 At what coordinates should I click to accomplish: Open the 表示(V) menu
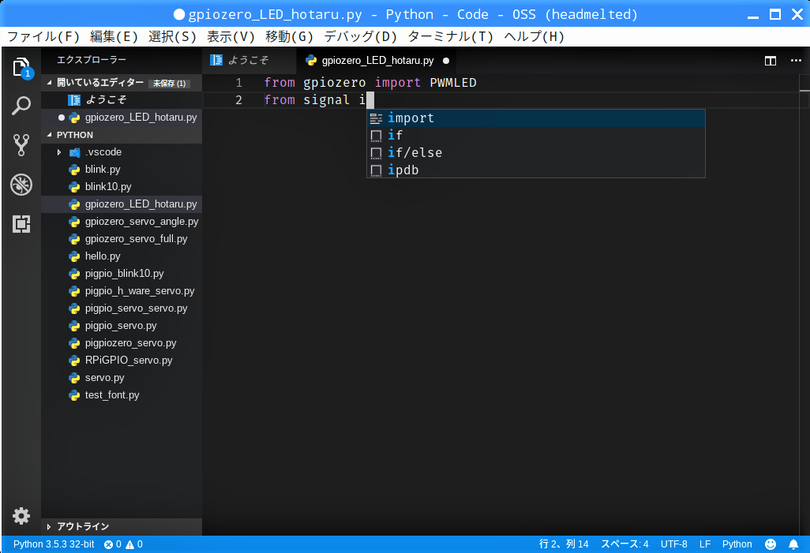(x=231, y=36)
